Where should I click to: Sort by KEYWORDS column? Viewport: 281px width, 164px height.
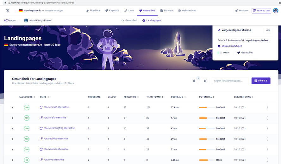(131, 97)
